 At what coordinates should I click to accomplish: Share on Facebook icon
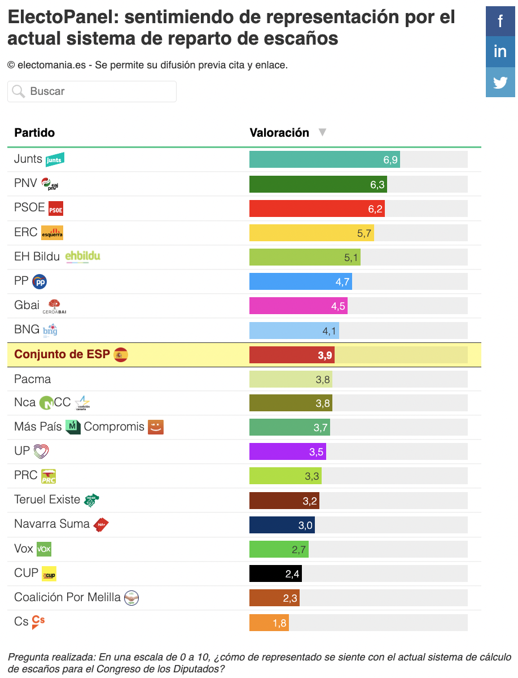(501, 21)
